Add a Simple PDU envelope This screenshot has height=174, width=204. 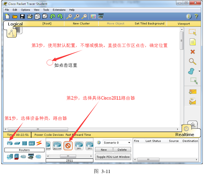[x=193, y=92]
